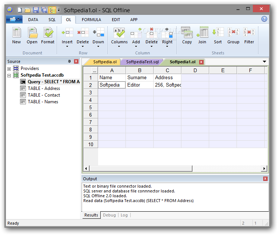
Task: Click the Join sheets icon
Action: (x=202, y=32)
